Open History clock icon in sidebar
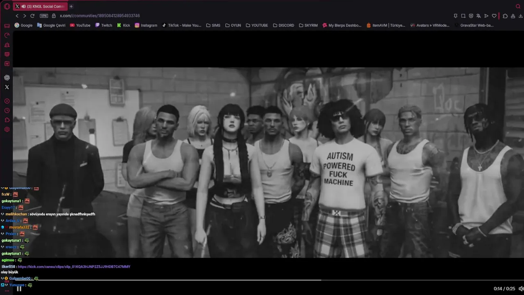The image size is (524, 295). (7, 111)
